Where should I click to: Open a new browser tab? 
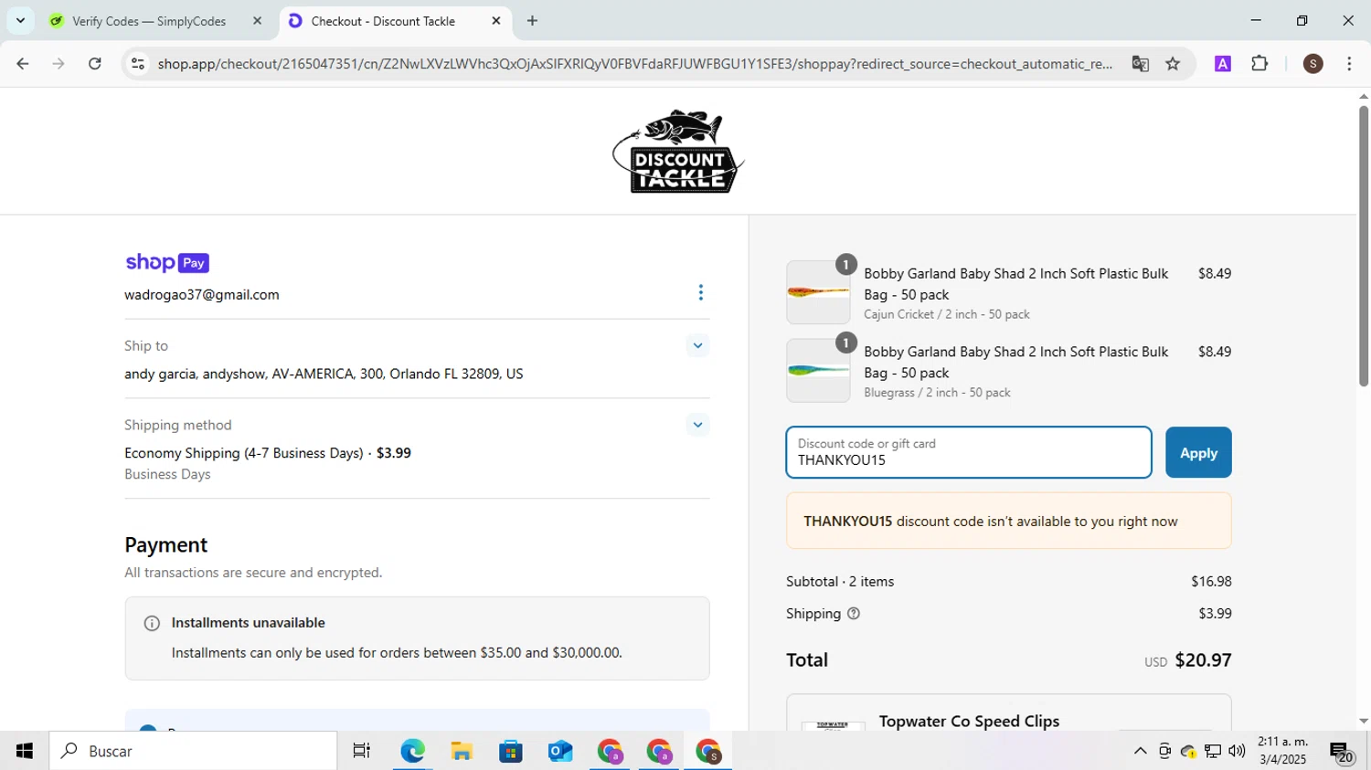point(532,21)
